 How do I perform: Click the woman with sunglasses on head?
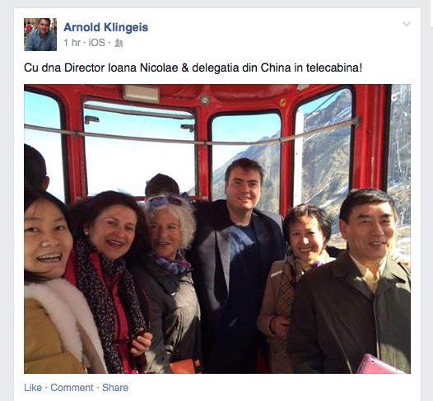pos(167,279)
